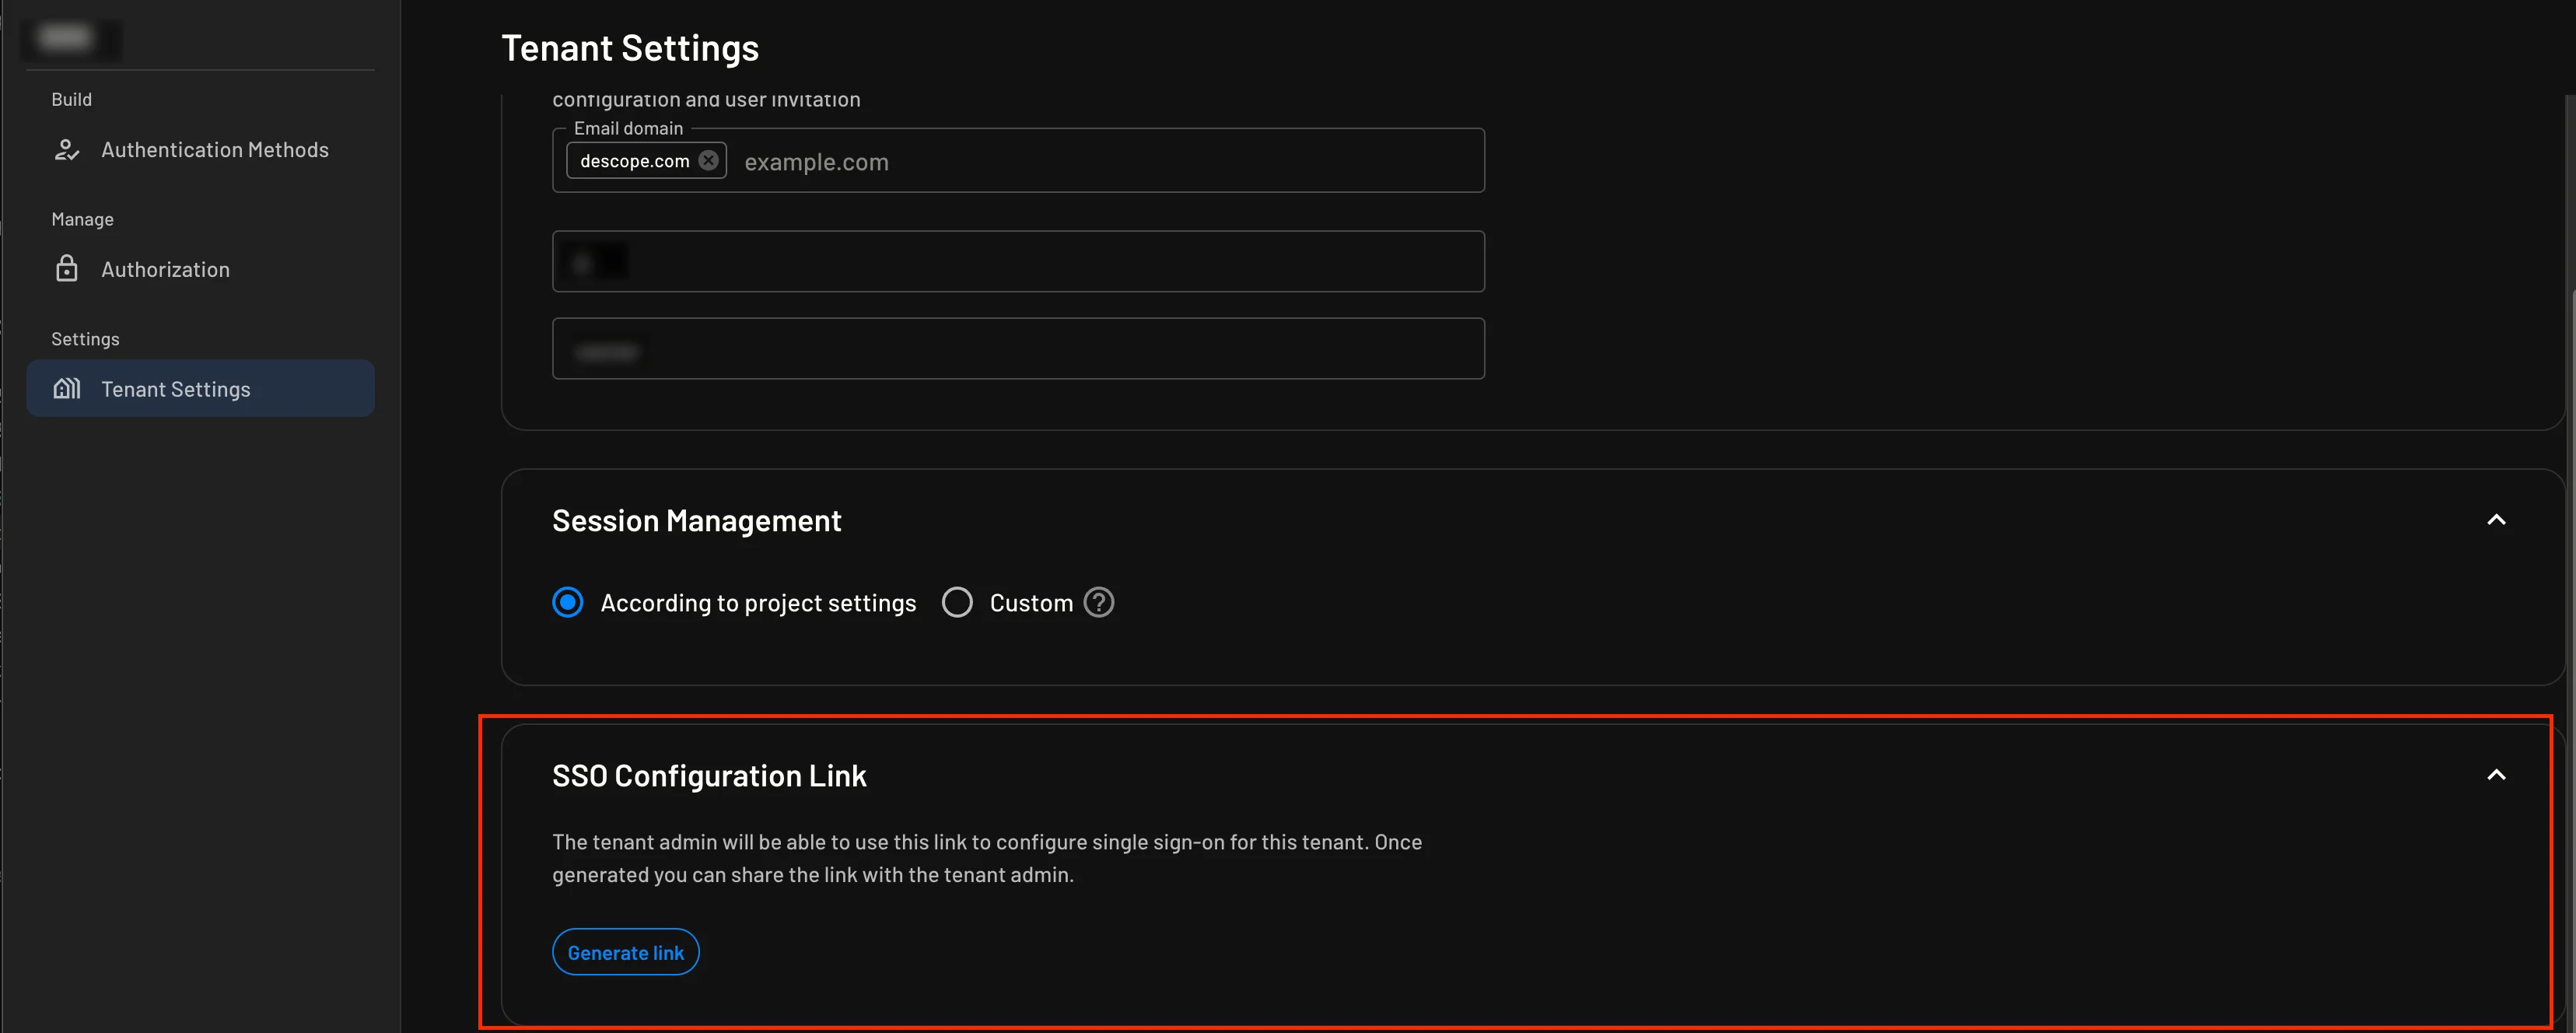The height and width of the screenshot is (1033, 2576).
Task: Collapse the Session Management section
Action: point(2496,520)
